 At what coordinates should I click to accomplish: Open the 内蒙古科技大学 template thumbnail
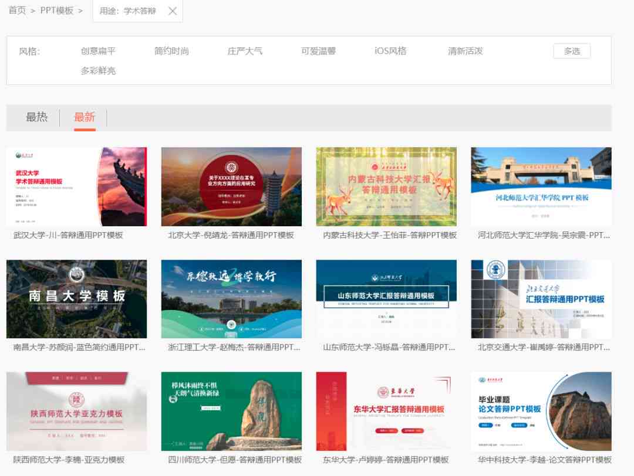pos(386,186)
